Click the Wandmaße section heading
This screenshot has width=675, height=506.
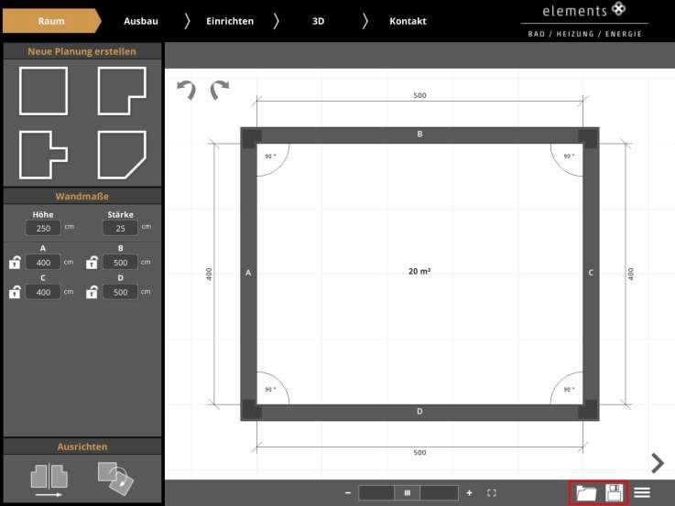pyautogui.click(x=82, y=196)
